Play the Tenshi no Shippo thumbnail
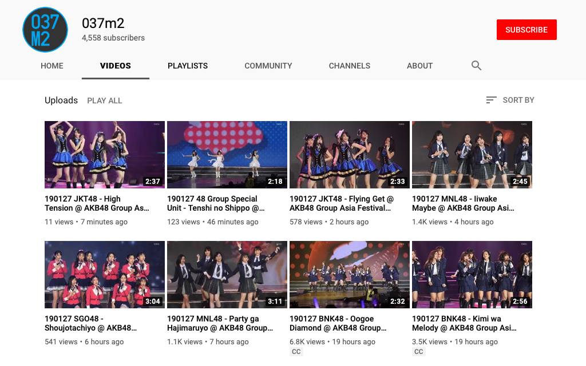 point(227,155)
